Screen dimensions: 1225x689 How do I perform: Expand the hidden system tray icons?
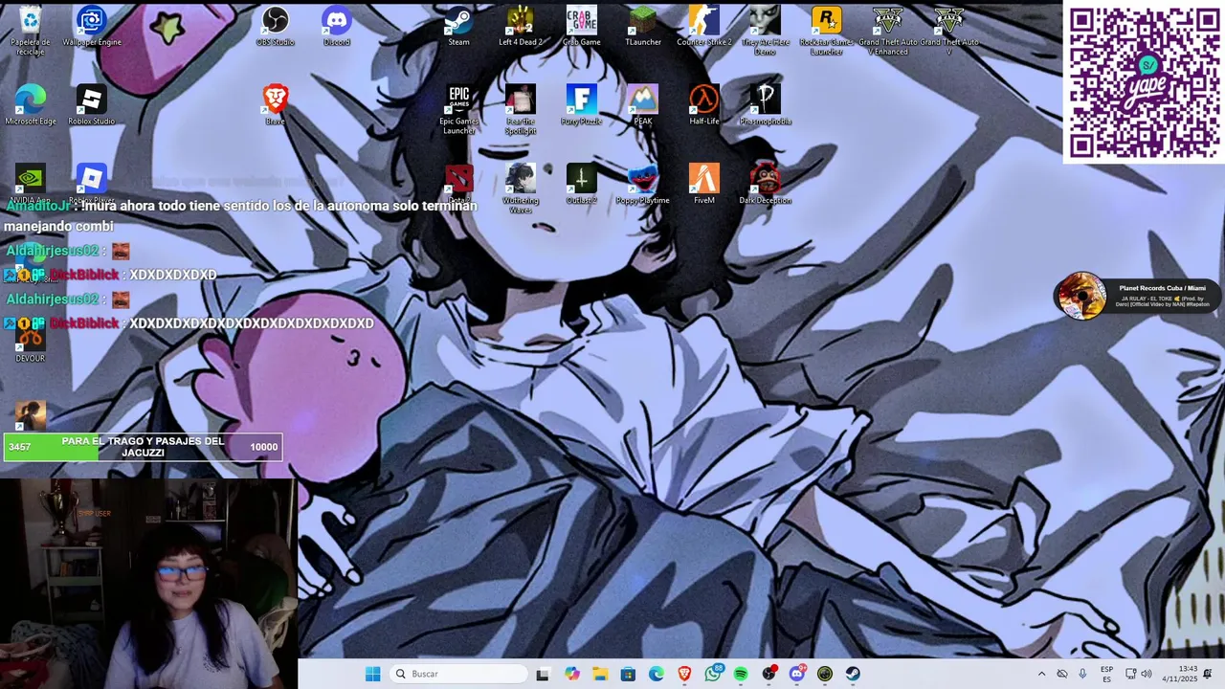click(x=1041, y=674)
